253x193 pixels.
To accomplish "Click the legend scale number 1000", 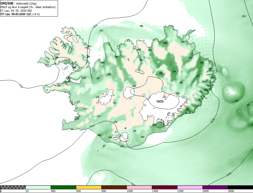I will 130,191.
